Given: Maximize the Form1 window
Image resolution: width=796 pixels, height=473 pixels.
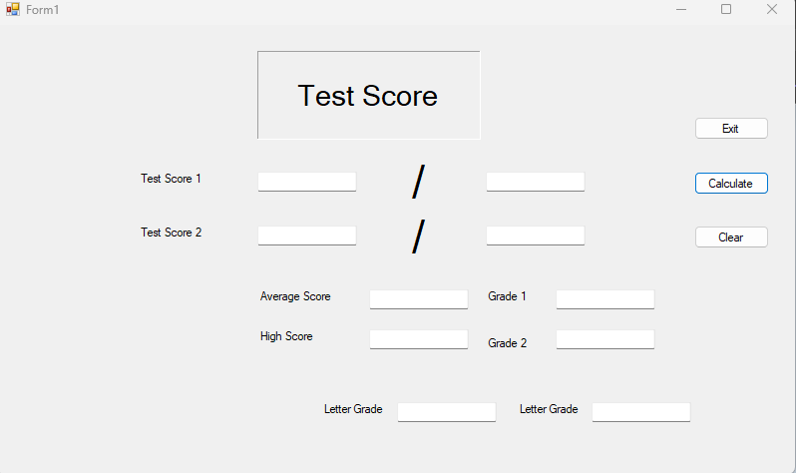Looking at the screenshot, I should 726,9.
